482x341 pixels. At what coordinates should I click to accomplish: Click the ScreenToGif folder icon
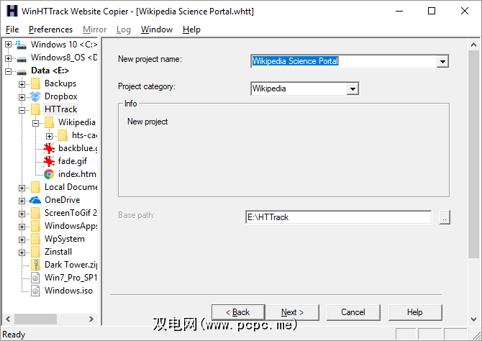click(36, 213)
